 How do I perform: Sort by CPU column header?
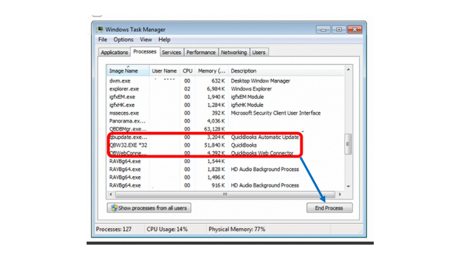(187, 71)
